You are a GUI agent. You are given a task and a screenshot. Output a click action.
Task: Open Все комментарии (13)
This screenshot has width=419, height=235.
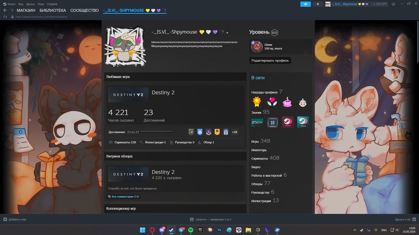click(124, 197)
